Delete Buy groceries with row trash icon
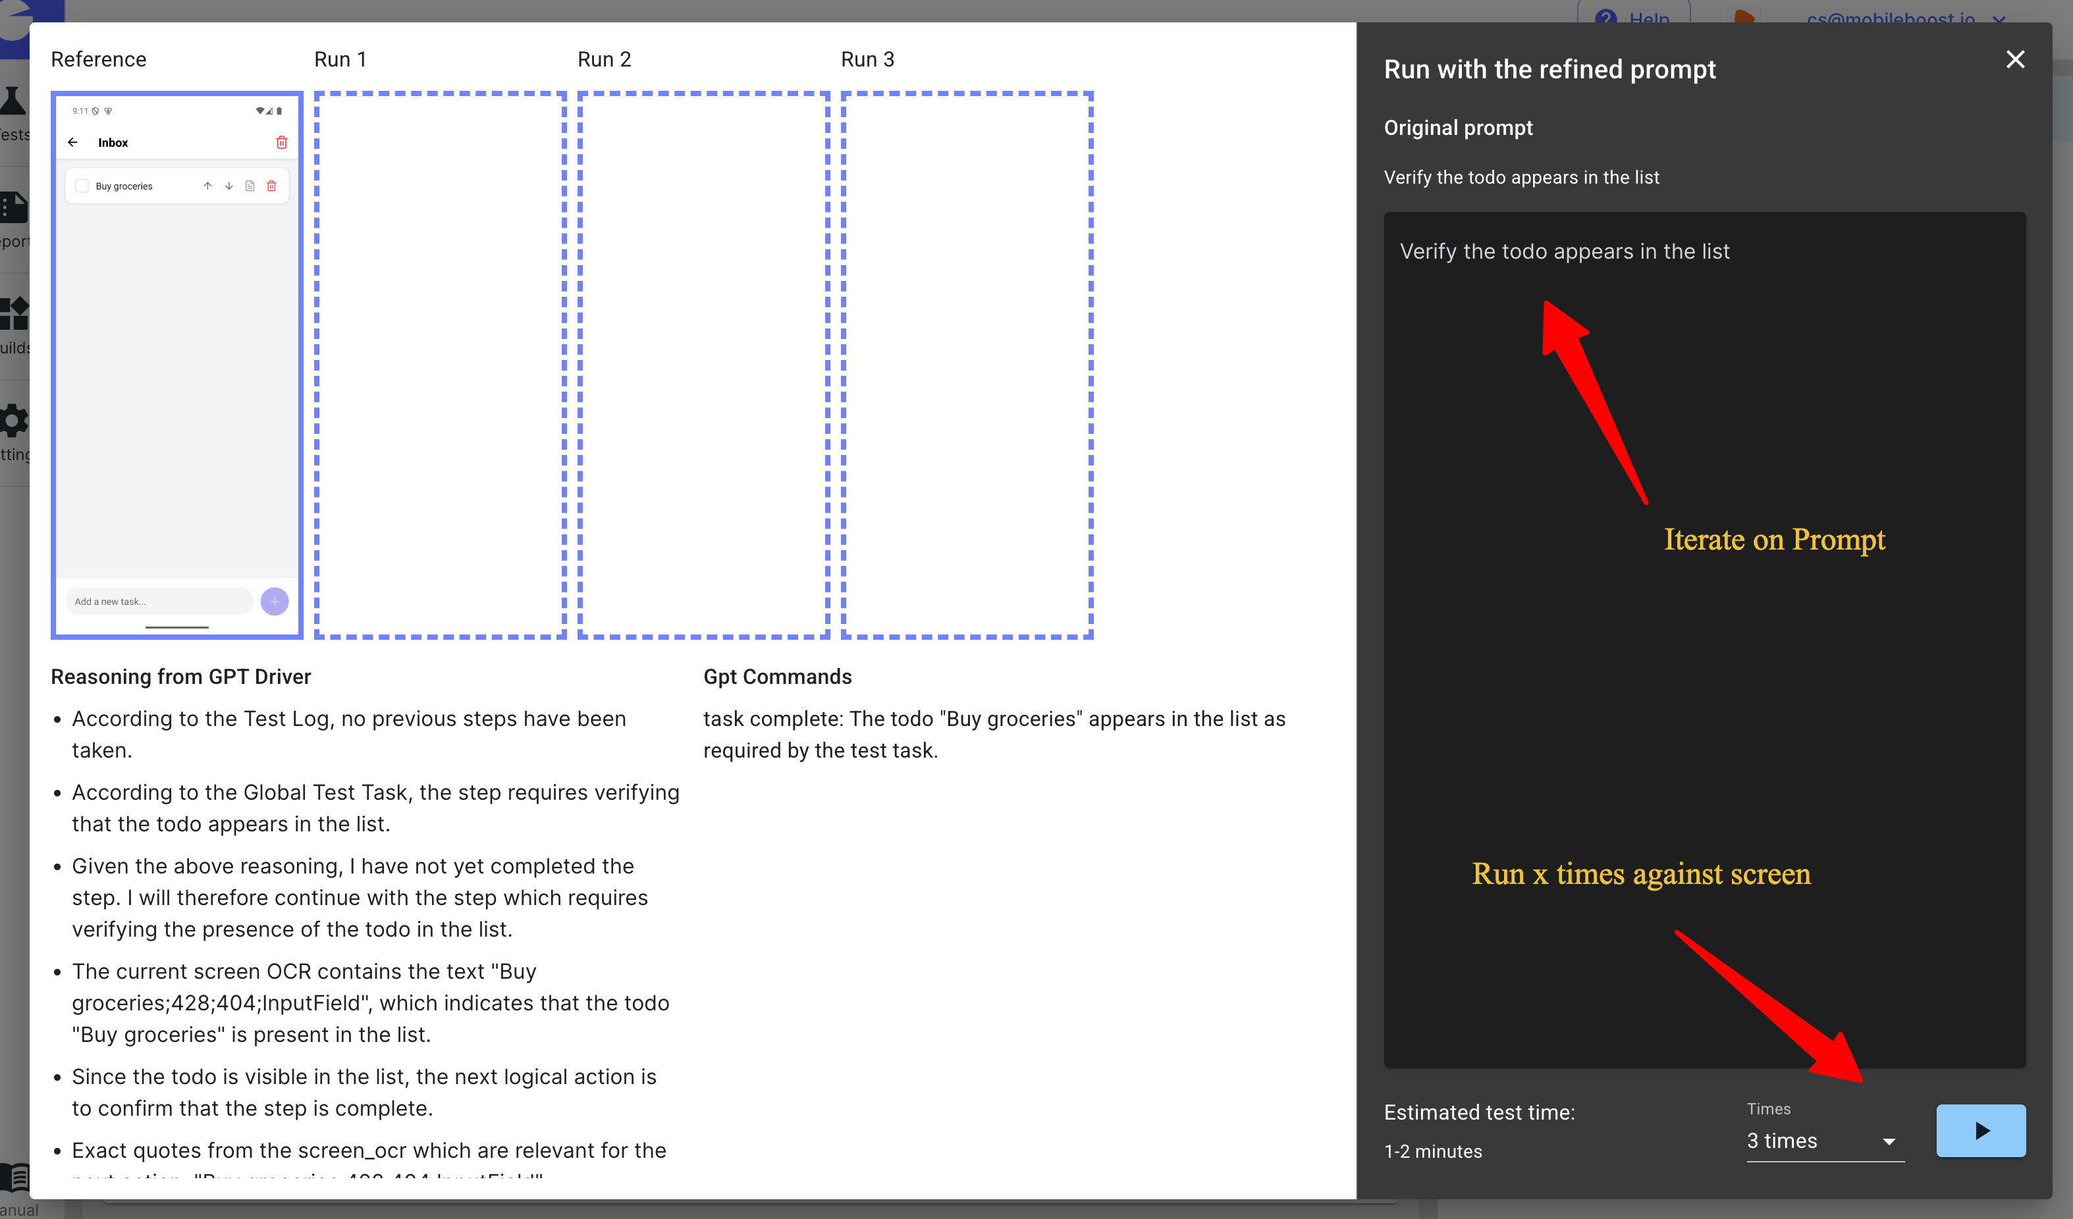 [271, 186]
